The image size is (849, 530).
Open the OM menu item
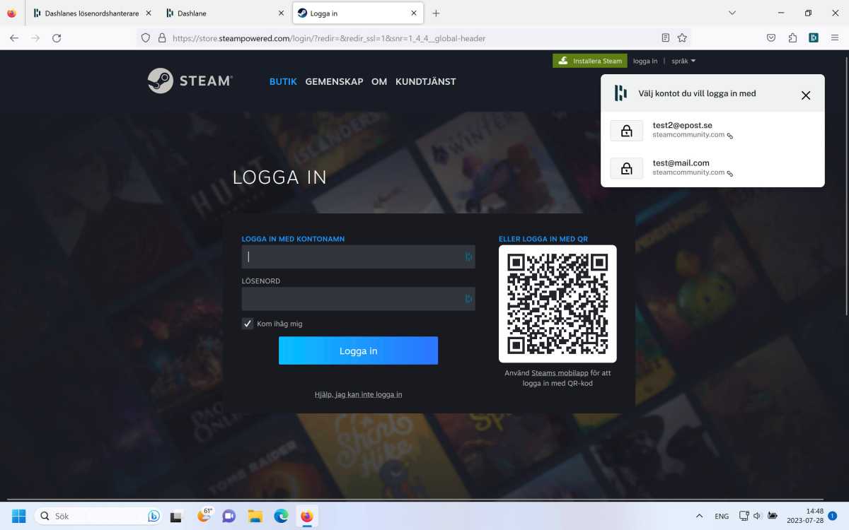379,81
